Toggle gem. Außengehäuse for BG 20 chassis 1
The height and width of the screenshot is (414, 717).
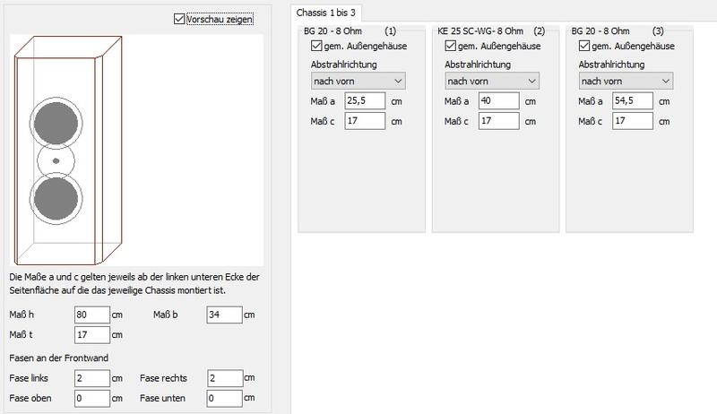(316, 47)
